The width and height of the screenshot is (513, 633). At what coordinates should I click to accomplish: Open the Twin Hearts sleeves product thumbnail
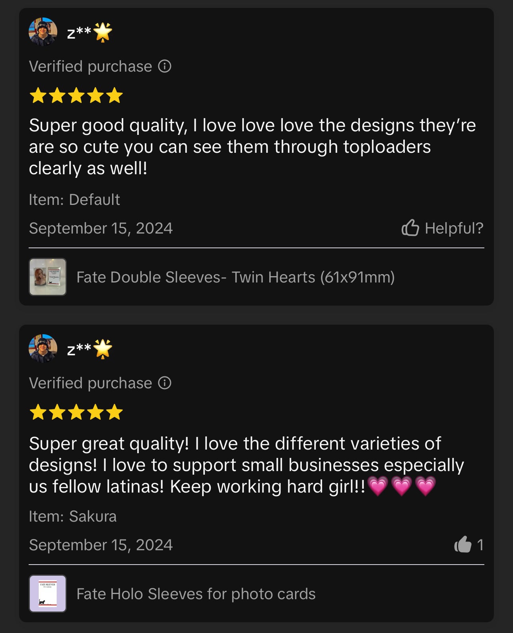click(x=48, y=277)
